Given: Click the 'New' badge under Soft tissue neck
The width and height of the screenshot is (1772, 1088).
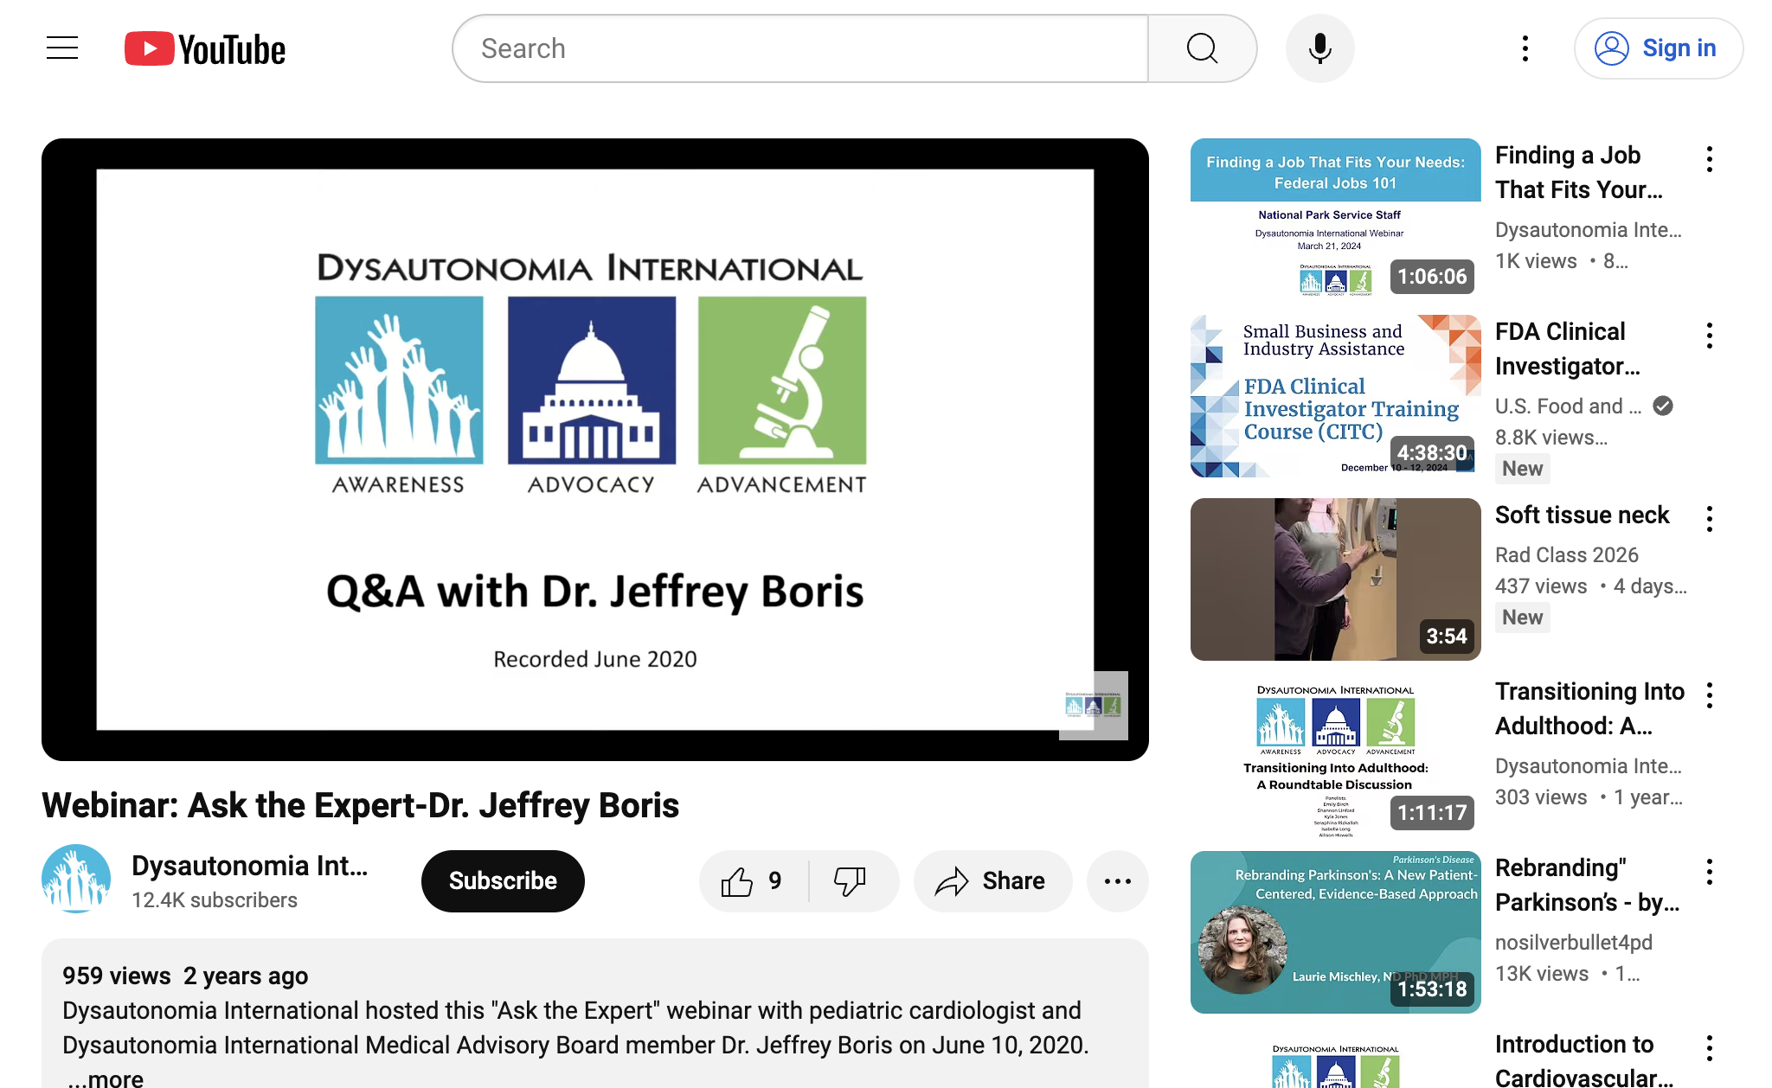Looking at the screenshot, I should click(1522, 618).
